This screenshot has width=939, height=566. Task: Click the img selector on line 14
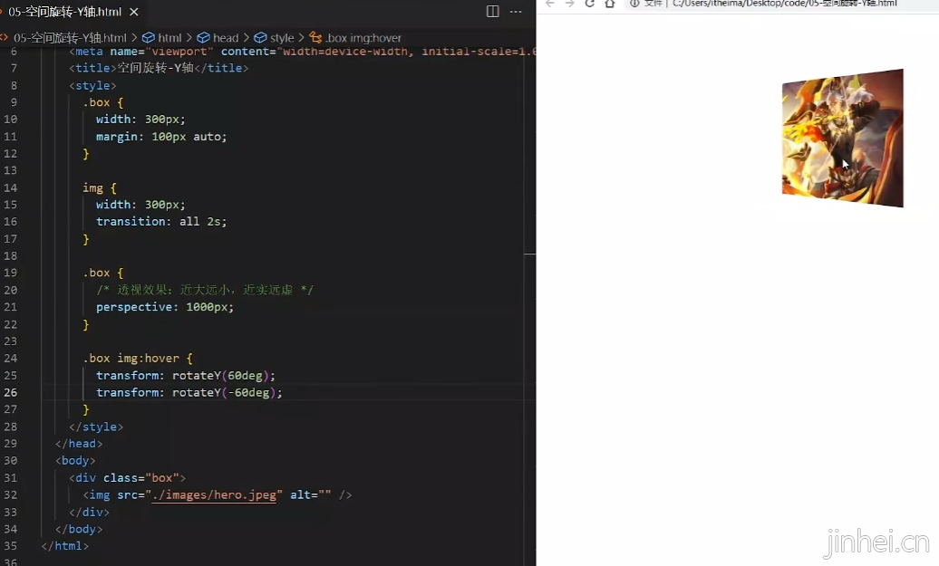(x=92, y=187)
